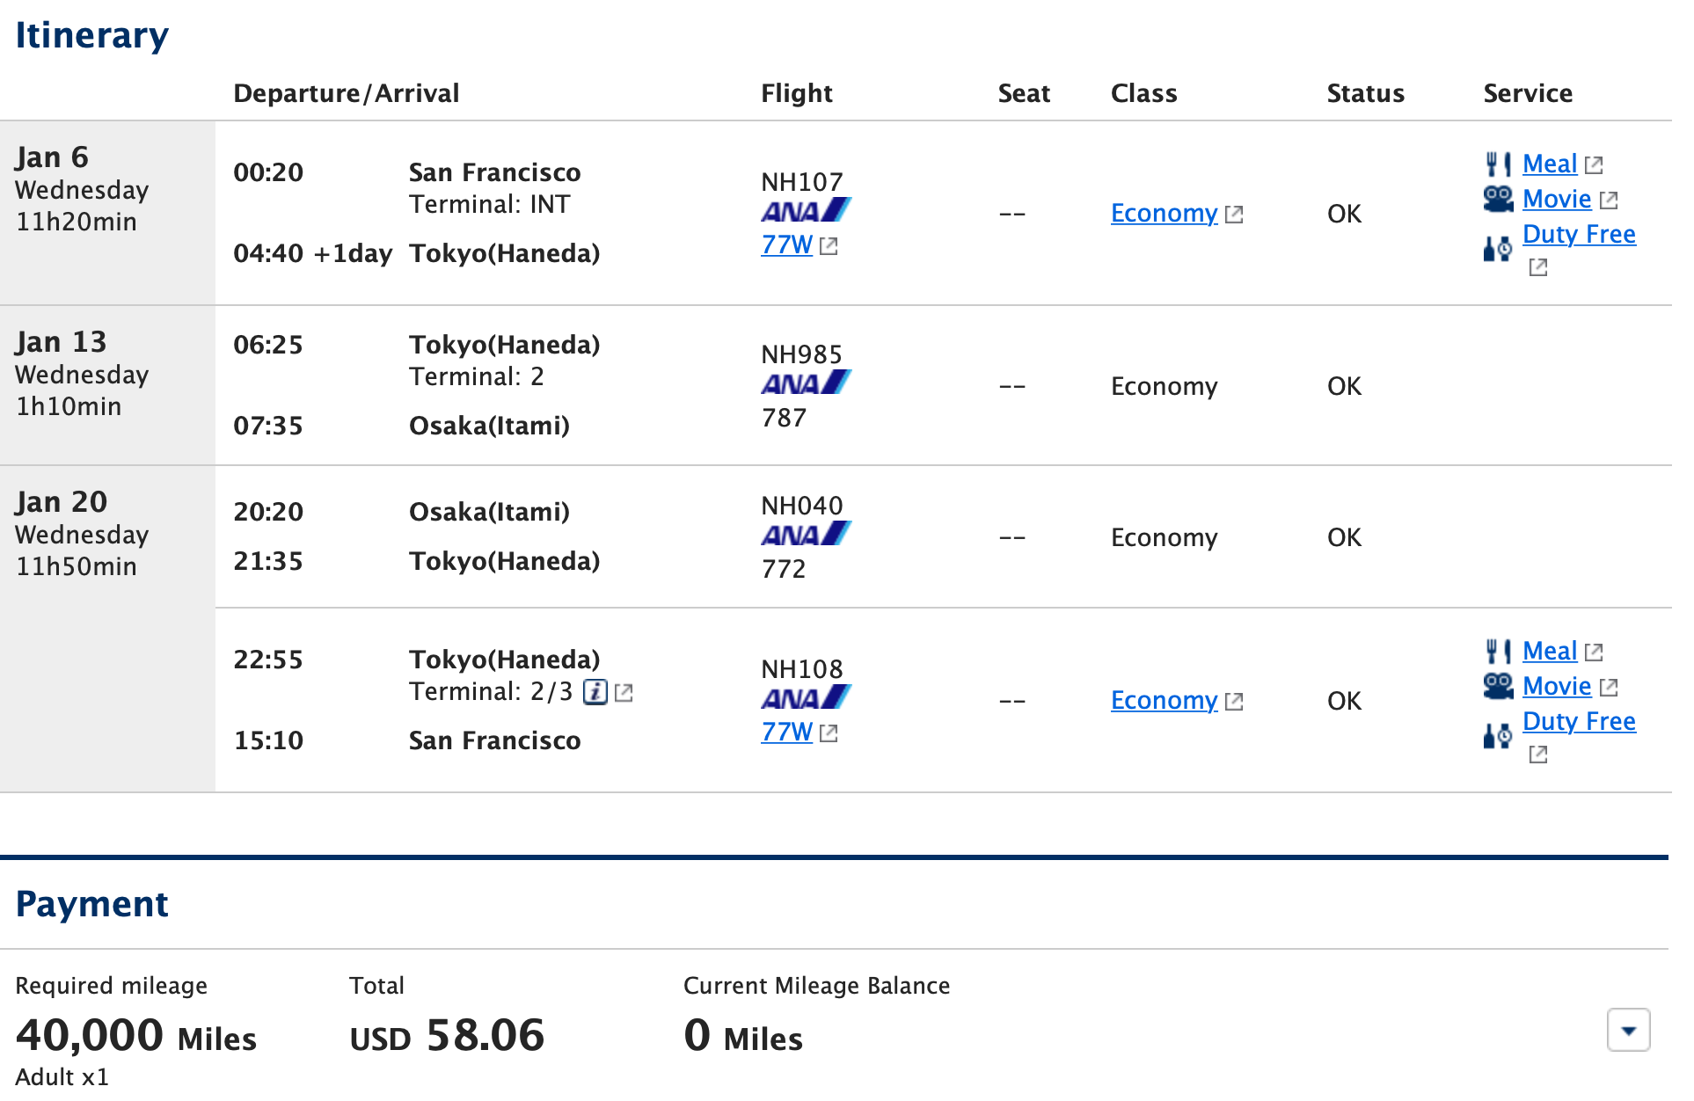Click the external link icon beside Terminal 2/3 info
1694x1101 pixels.
click(x=624, y=693)
